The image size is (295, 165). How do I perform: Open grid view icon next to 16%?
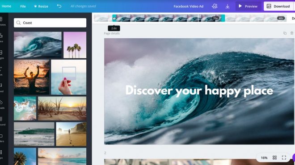[275, 157]
